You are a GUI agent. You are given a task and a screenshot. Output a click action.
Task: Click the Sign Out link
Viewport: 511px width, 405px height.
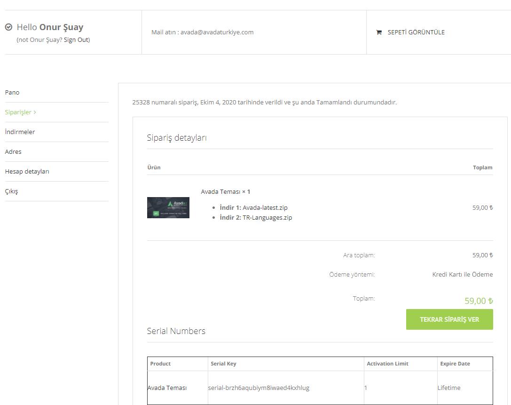76,40
